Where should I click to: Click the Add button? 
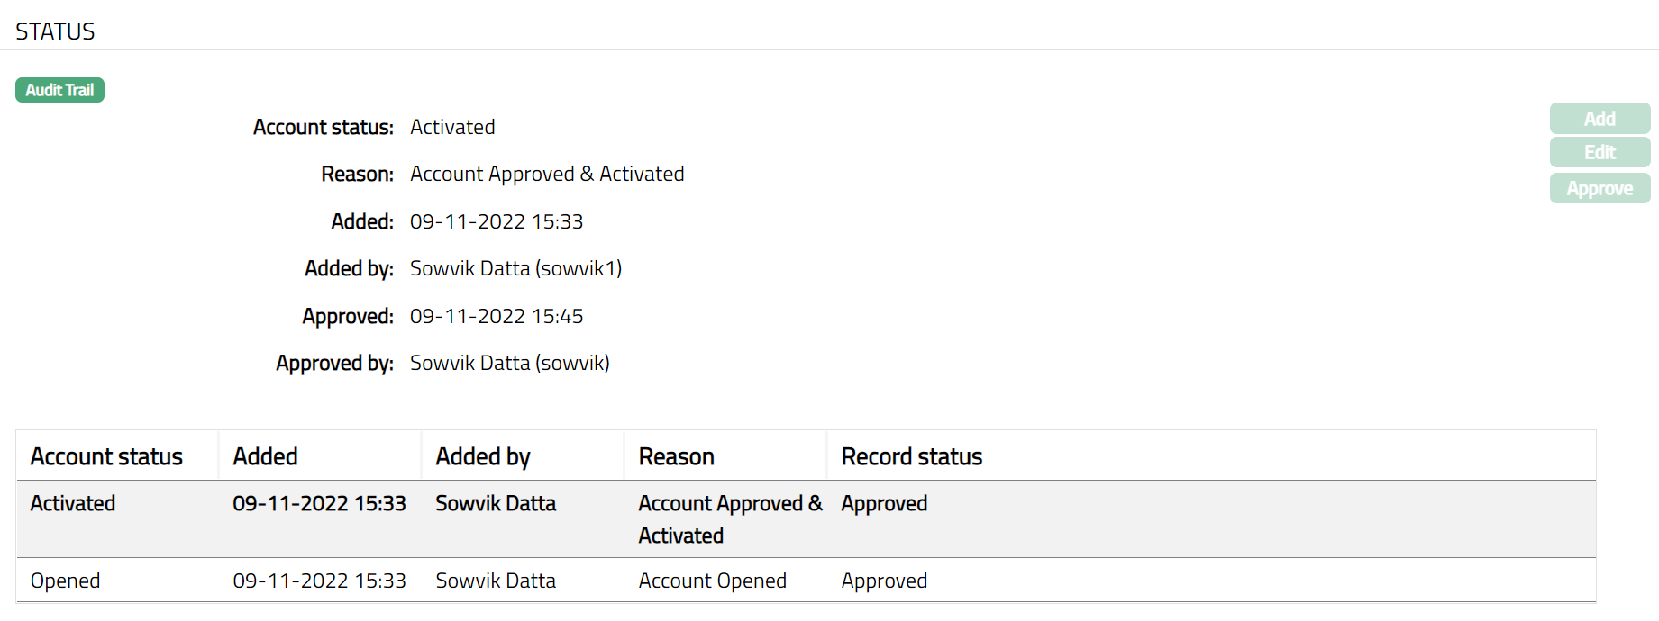(x=1600, y=119)
